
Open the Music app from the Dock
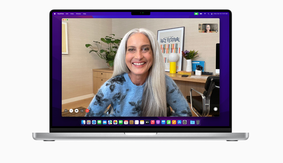(x=153, y=122)
